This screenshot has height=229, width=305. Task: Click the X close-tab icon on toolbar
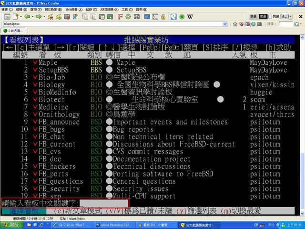click(301, 17)
